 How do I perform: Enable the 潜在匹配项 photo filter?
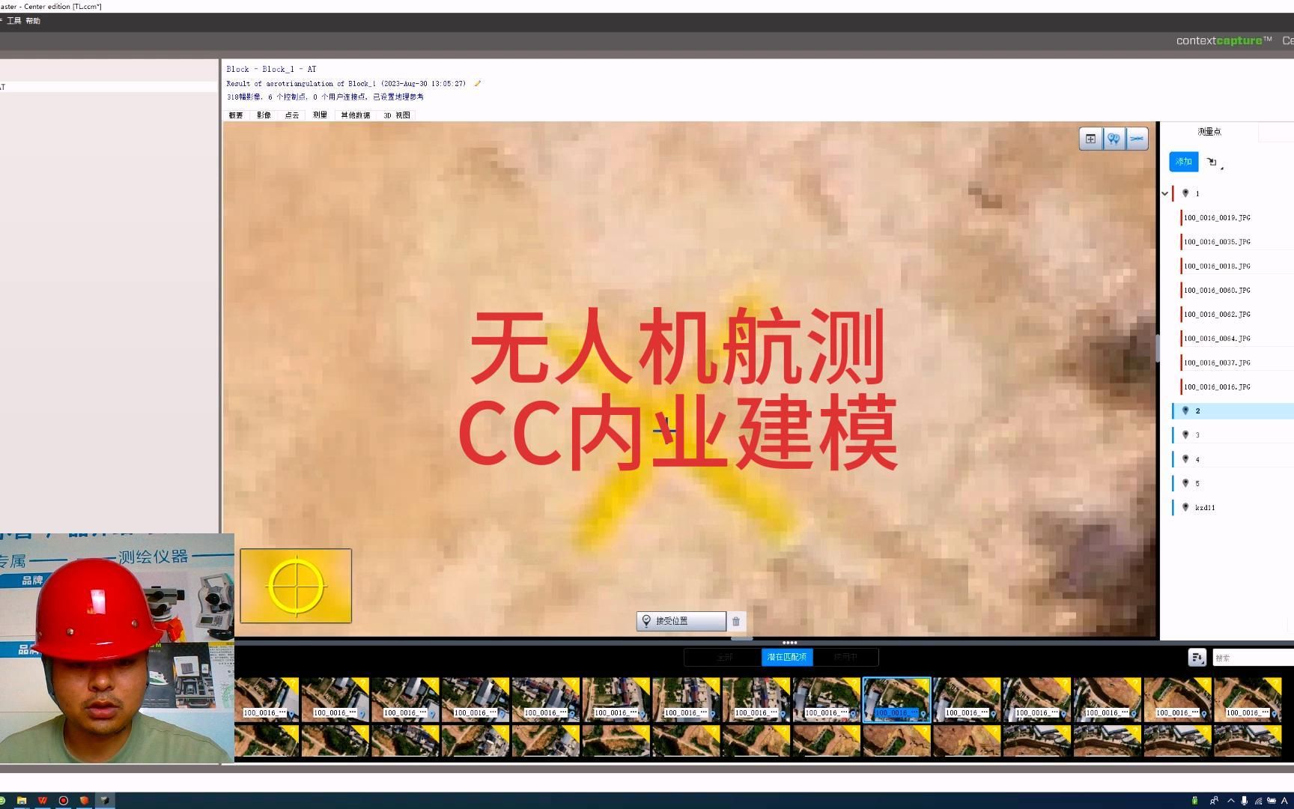click(x=786, y=657)
